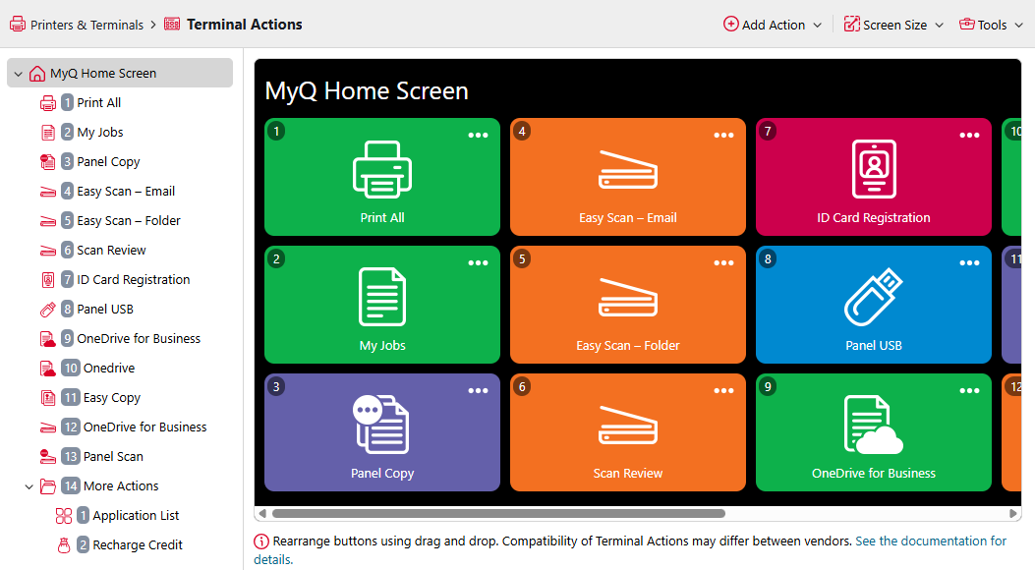Click the USB stick icon on Panel USB tile
Viewport: 1035px width, 570px height.
point(873,297)
